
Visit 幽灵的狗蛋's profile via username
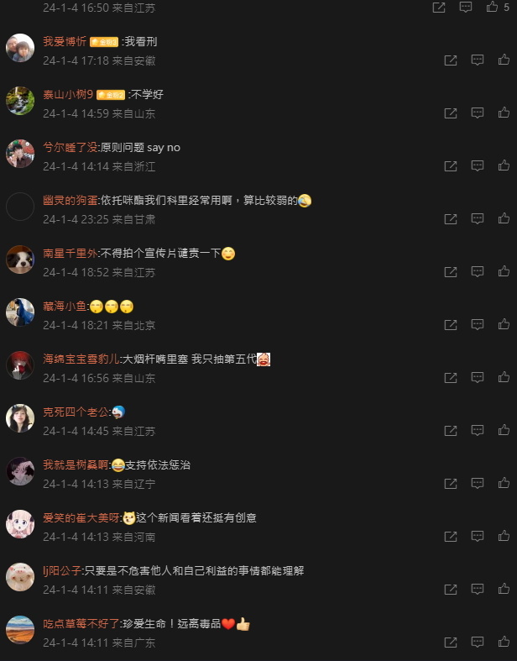point(70,200)
